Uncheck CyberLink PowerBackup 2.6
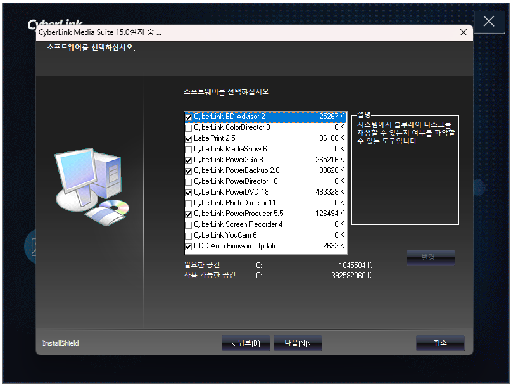Image resolution: width=511 pixels, height=384 pixels. click(x=187, y=171)
